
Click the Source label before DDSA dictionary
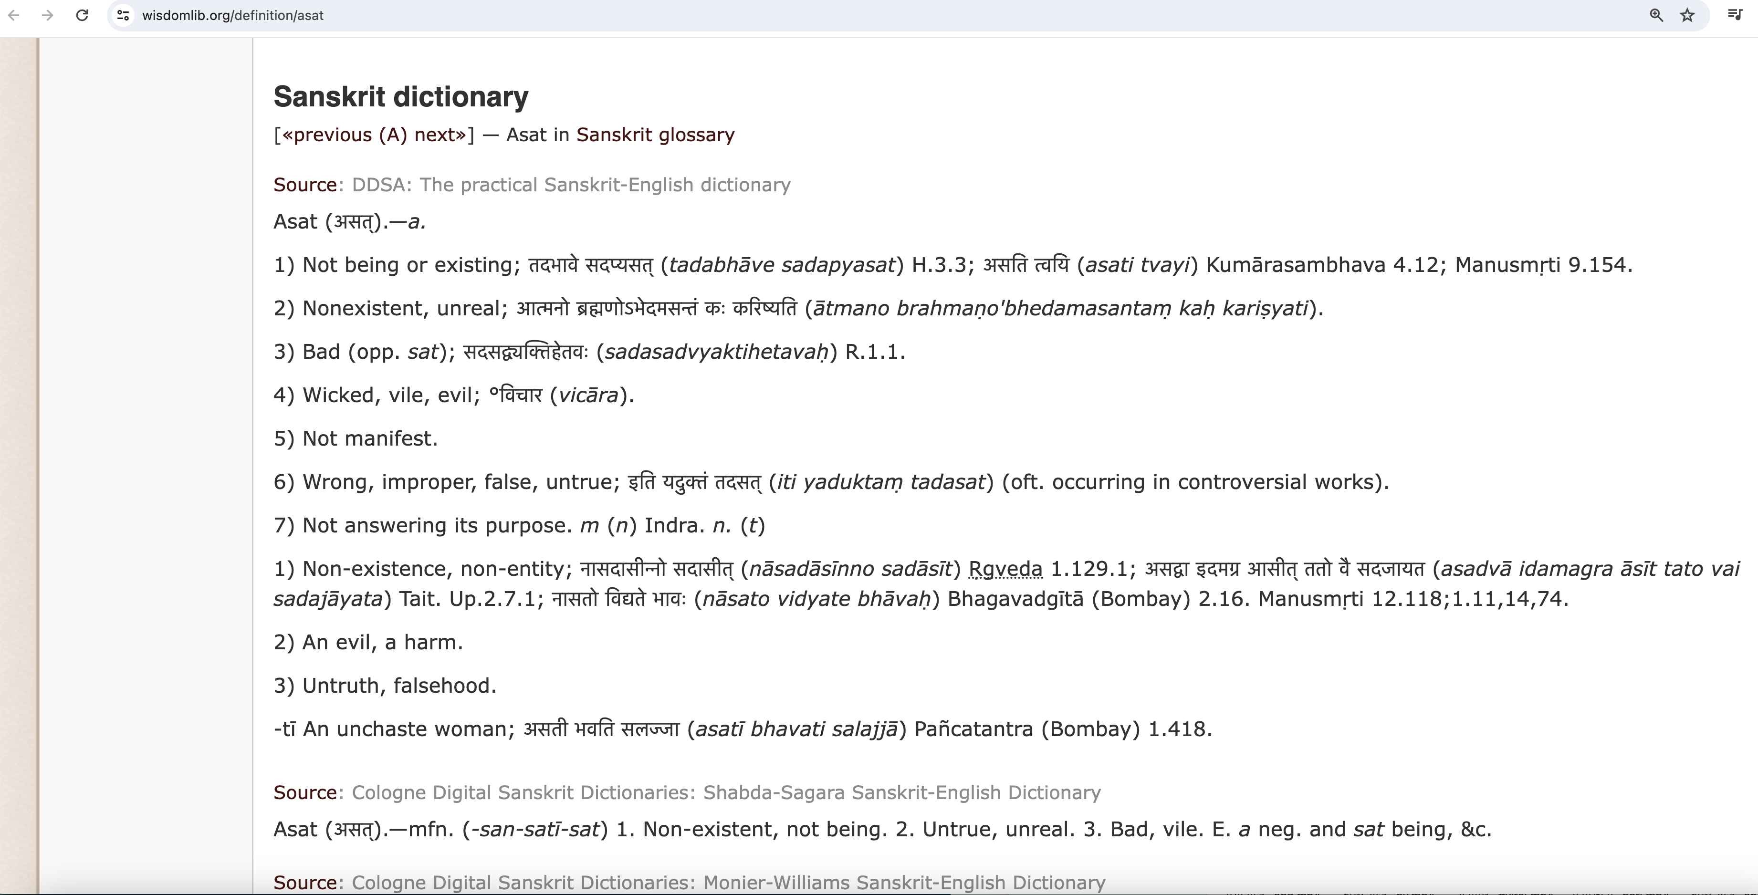(x=305, y=185)
